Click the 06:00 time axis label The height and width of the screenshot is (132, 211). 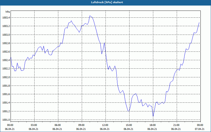point(58,125)
